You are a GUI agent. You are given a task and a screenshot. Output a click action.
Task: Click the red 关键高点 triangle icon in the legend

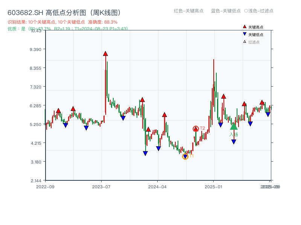tap(245, 27)
